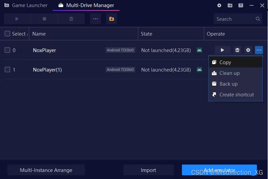The height and width of the screenshot is (179, 268).
Task: Close the Multi-Drive Manager window
Action: pos(262,5)
